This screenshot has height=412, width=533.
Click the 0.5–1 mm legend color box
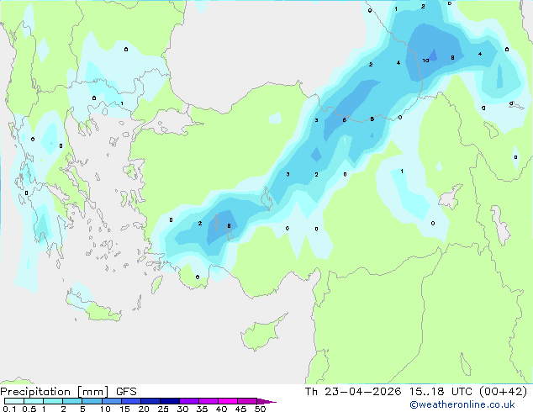[34, 401]
